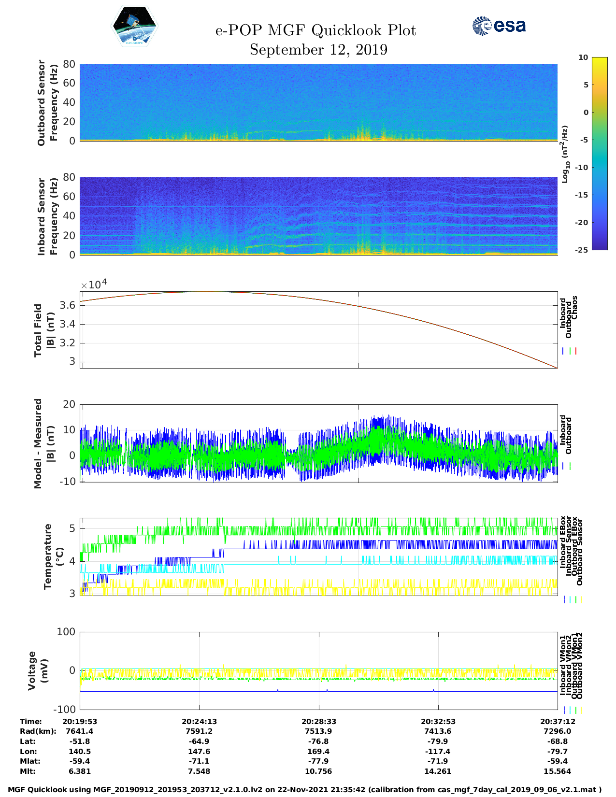The image size is (616, 797).
Task: Select the 20:19:53 start time label
Action: (x=80, y=721)
